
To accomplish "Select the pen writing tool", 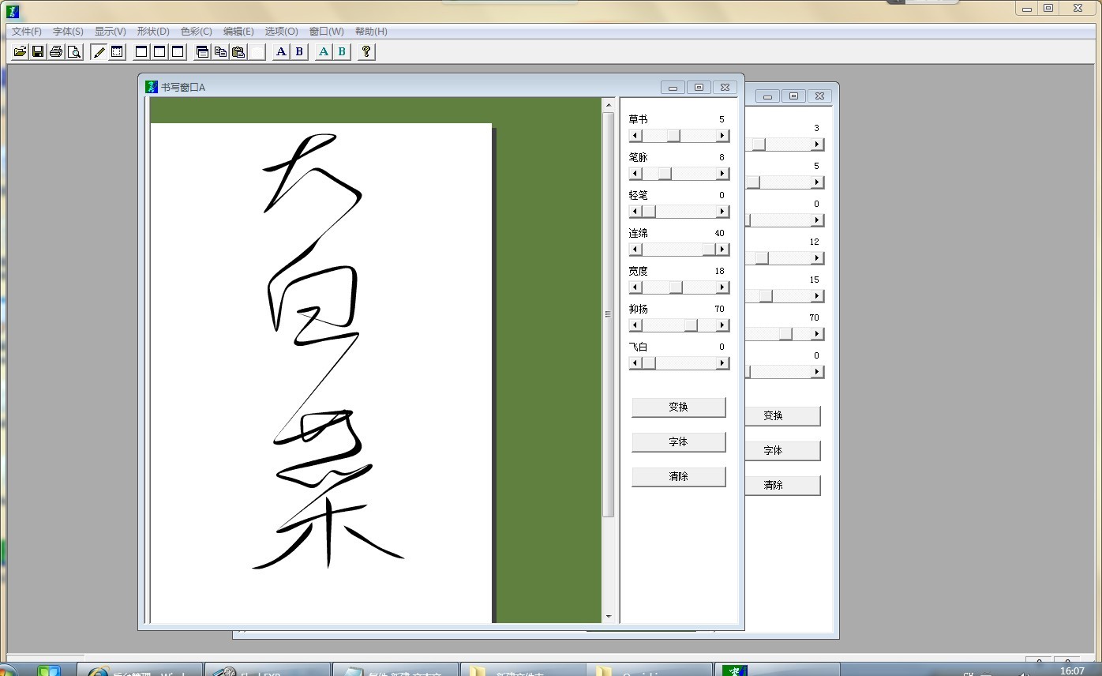I will click(99, 52).
